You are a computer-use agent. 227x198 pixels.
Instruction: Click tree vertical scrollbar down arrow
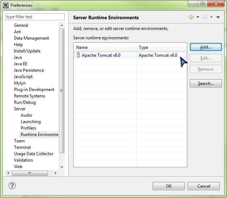[x=62, y=167]
